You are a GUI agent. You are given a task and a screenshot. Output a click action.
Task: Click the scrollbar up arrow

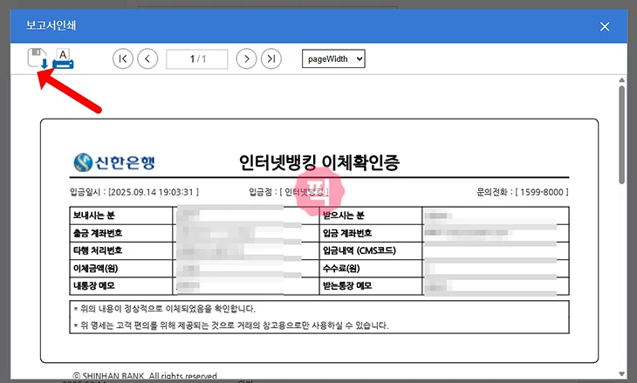click(x=621, y=80)
